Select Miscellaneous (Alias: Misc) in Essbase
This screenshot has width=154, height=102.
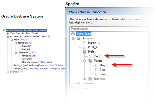tap(37, 62)
